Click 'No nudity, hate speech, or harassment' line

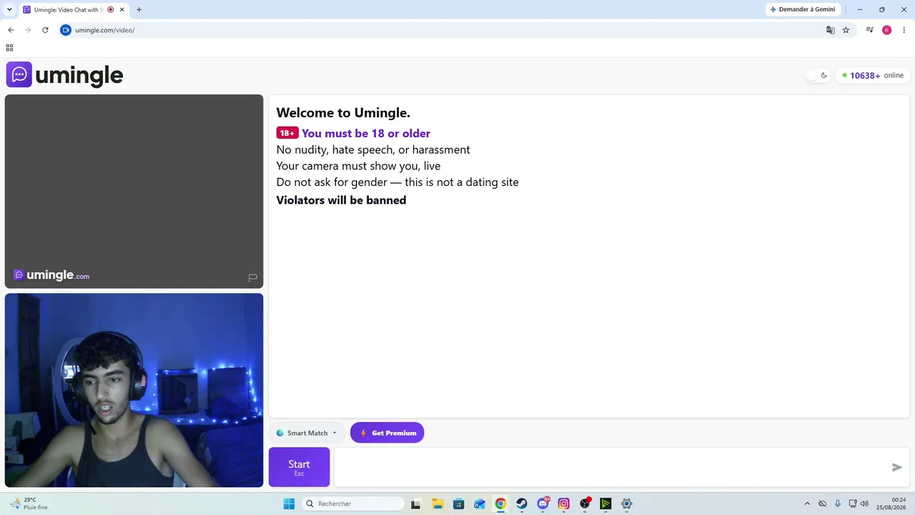click(373, 149)
